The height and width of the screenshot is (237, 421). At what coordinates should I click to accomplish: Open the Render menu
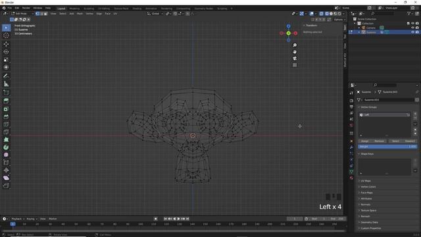click(26, 8)
